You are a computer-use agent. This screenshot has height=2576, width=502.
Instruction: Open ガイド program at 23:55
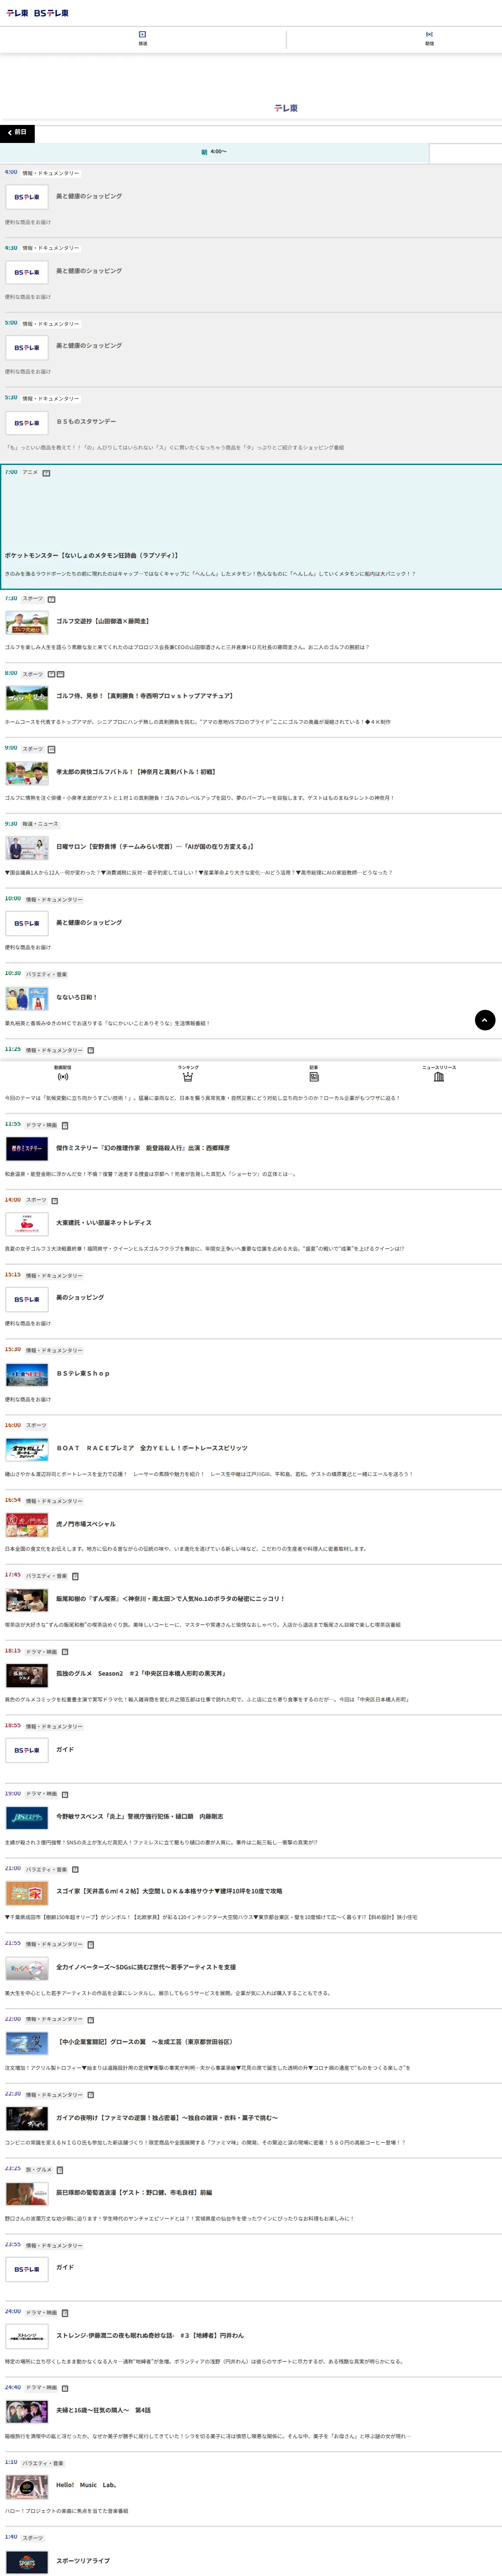pos(65,2267)
